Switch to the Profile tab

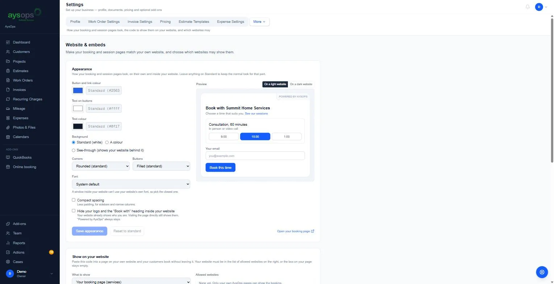(x=75, y=22)
